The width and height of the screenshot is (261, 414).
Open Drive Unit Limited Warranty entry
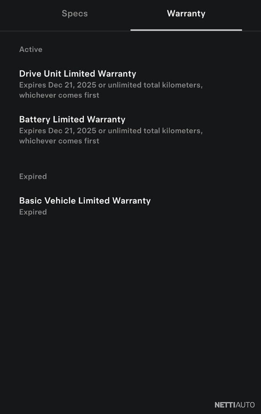tap(78, 74)
